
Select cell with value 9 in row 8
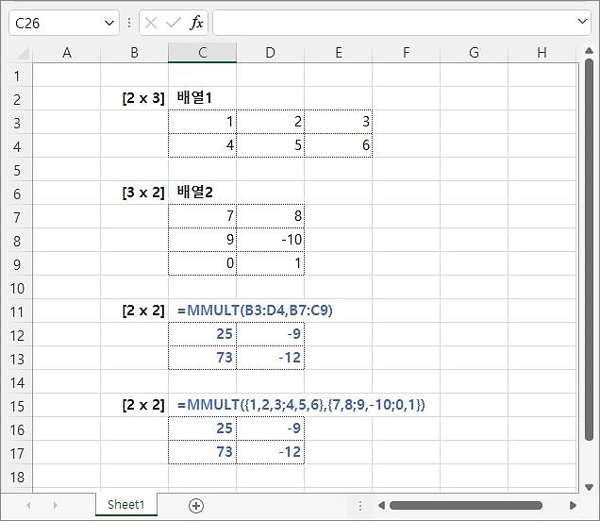click(203, 240)
